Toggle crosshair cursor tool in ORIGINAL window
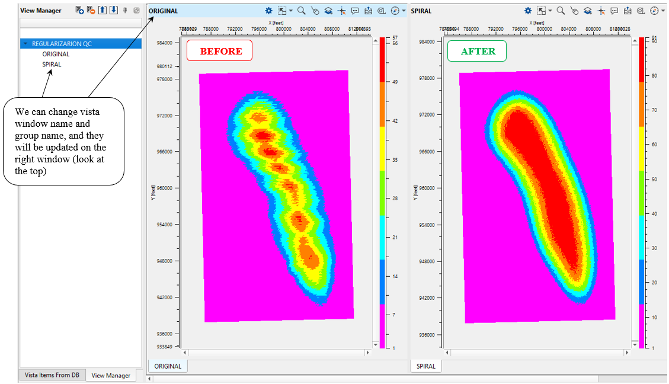 point(342,11)
